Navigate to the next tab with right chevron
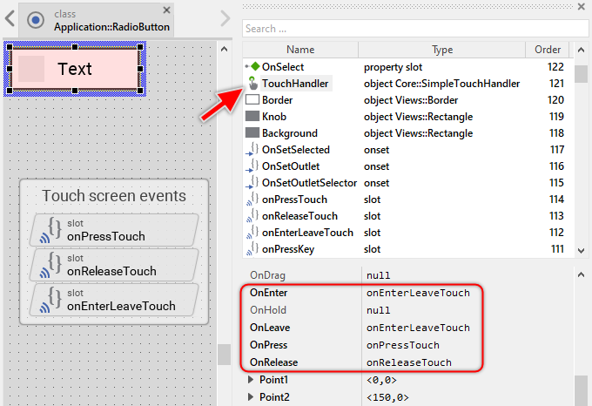Screen dimensions: 592x406 point(225,18)
